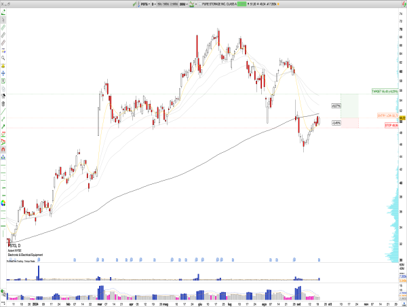Click the indicator settings icon at bottom-left
This screenshot has height=307, width=407.
click(x=3, y=293)
